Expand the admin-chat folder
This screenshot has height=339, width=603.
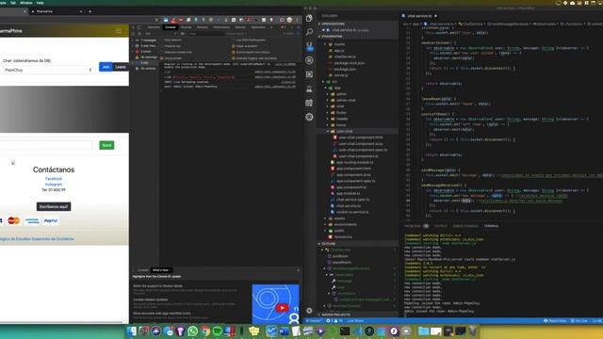pos(346,101)
